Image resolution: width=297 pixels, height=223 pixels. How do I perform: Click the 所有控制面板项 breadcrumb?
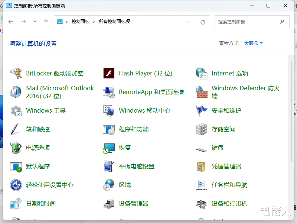point(114,22)
